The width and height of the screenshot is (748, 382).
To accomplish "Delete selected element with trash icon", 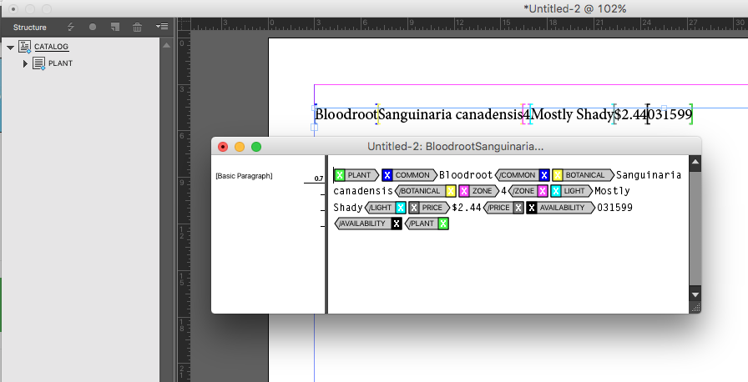I will (x=138, y=27).
